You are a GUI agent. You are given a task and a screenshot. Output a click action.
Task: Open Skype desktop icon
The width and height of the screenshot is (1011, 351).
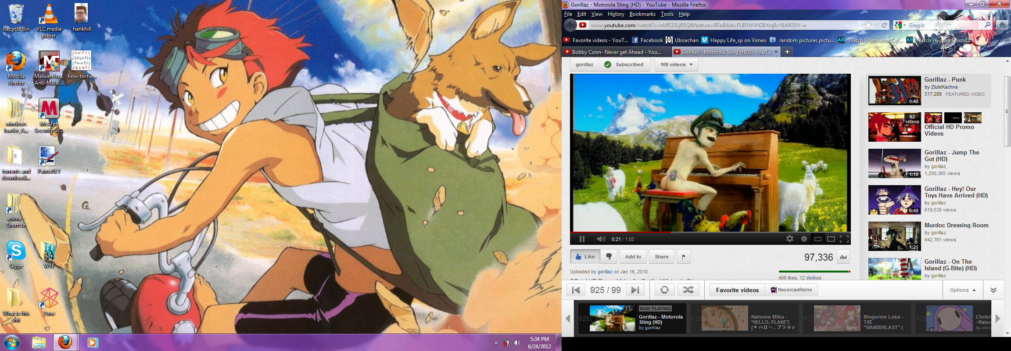point(16,254)
